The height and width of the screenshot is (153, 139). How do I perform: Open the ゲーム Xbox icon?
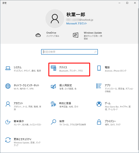point(99,104)
